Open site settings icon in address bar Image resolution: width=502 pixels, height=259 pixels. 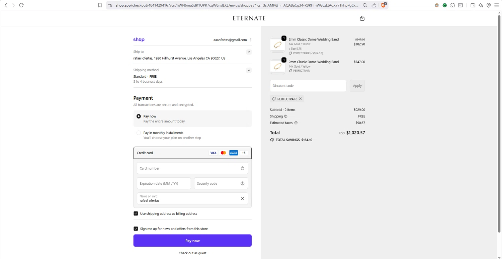[110, 5]
